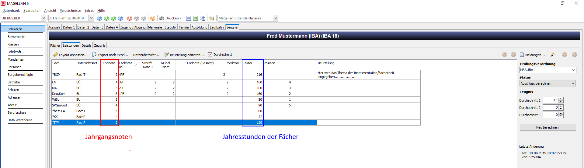Click the ruler icon for Layout anpassen
Image resolution: width=584 pixels, height=168 pixels.
pos(56,55)
